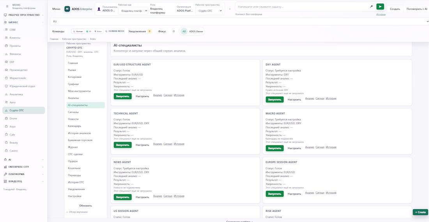
Task: Open the Crypto OTC workspace dropdown
Action: tap(209, 11)
